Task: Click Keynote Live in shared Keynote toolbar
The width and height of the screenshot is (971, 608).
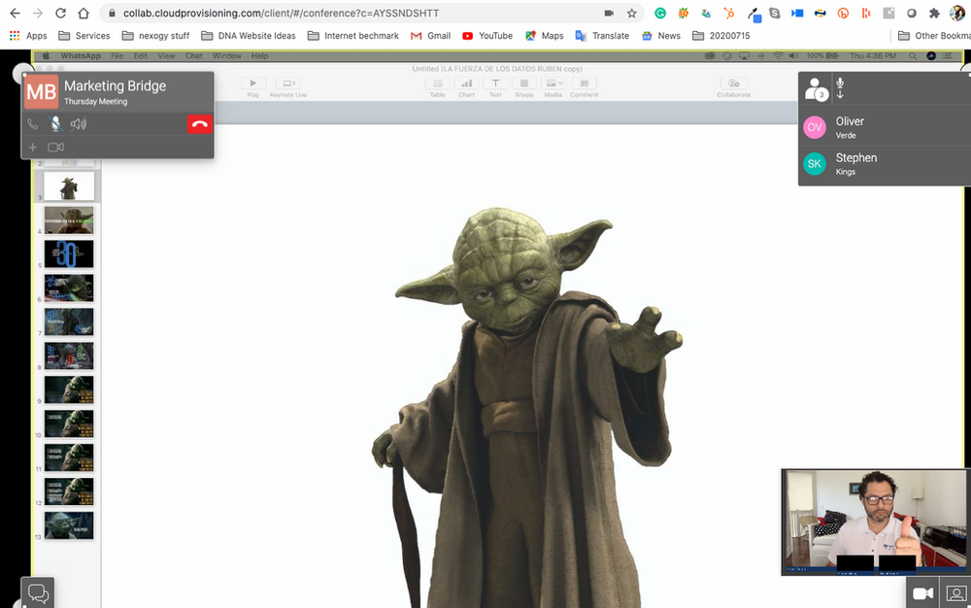Action: pos(288,86)
